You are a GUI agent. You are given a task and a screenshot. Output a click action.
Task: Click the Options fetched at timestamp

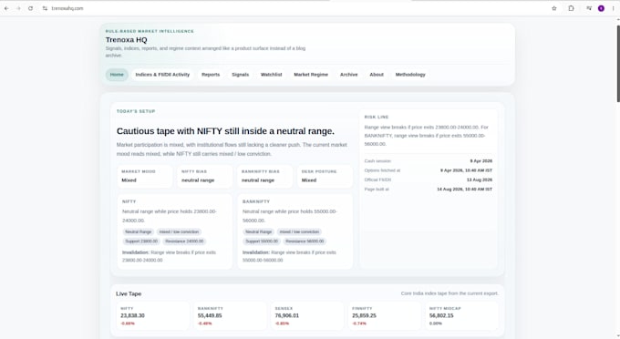click(x=467, y=170)
